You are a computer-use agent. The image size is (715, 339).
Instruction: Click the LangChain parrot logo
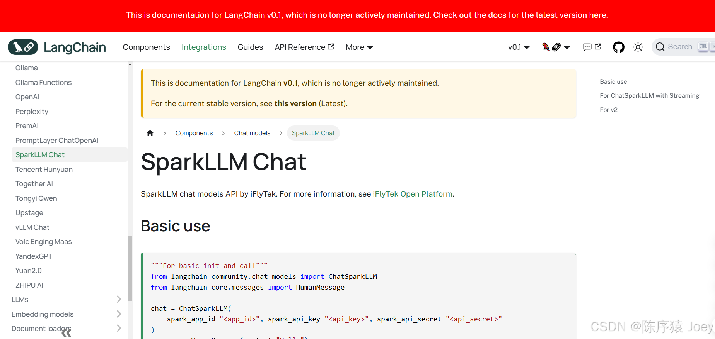23,47
